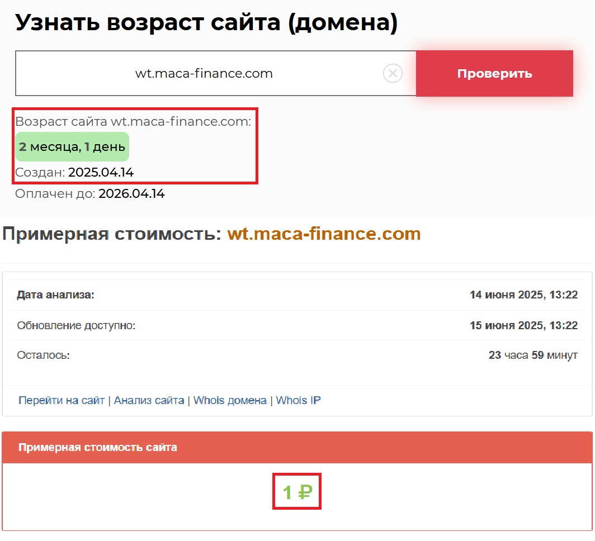Click the Дата анализа row label
The image size is (595, 541).
click(x=55, y=295)
